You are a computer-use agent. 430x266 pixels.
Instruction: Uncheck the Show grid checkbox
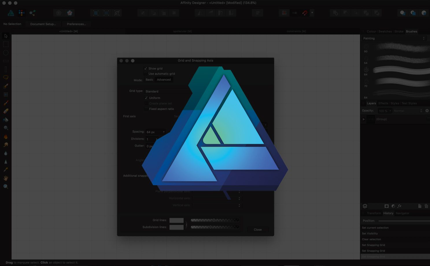[x=146, y=68]
